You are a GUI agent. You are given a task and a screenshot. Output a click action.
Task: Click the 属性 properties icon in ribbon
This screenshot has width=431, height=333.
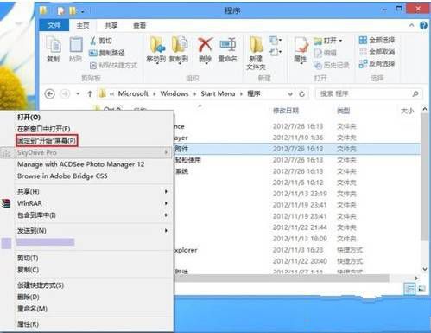301,45
